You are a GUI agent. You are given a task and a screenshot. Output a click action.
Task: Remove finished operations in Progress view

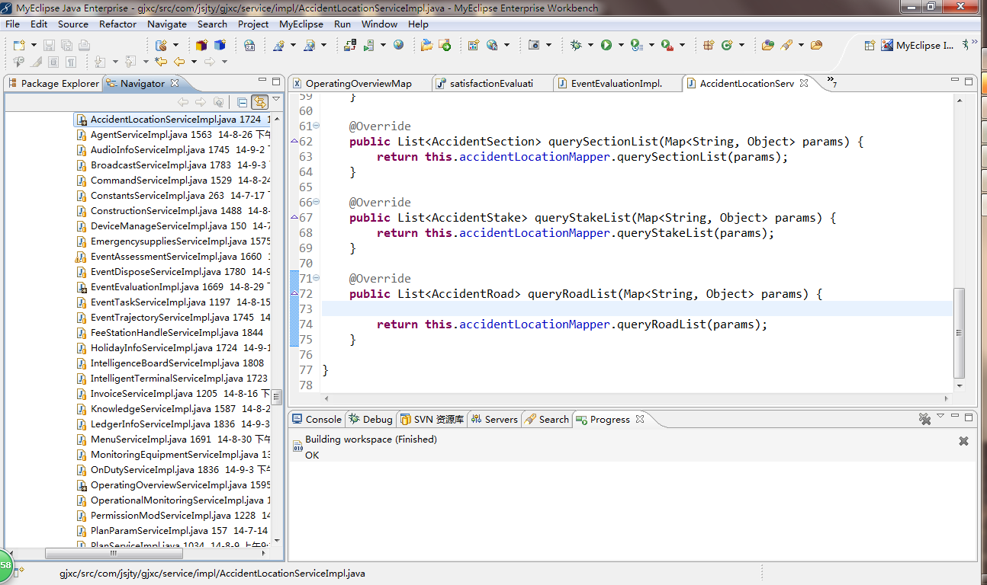[x=924, y=419]
